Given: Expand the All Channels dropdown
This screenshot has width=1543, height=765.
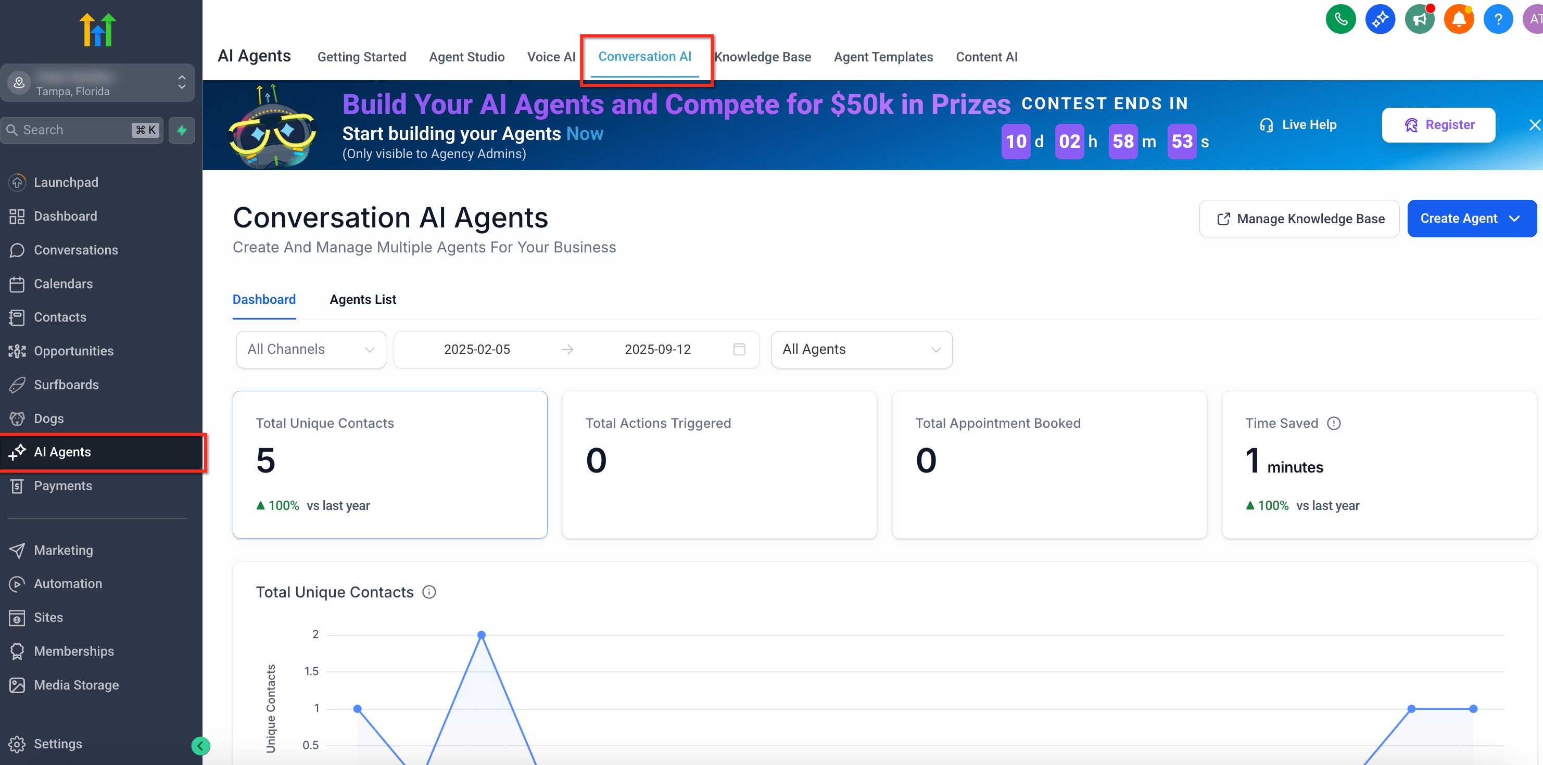Looking at the screenshot, I should pos(310,349).
